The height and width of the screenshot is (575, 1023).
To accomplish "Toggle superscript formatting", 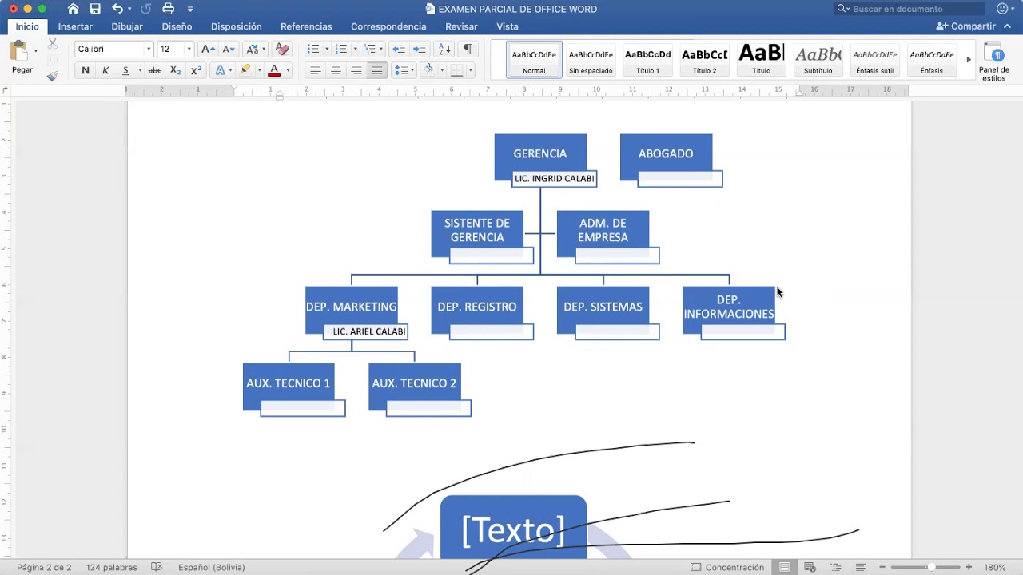I will coord(196,70).
